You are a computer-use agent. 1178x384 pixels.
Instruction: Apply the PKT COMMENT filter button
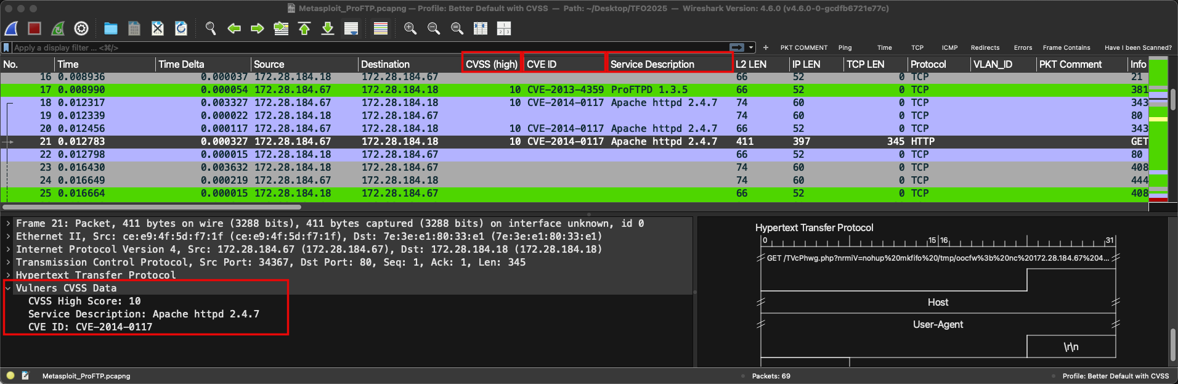point(804,47)
